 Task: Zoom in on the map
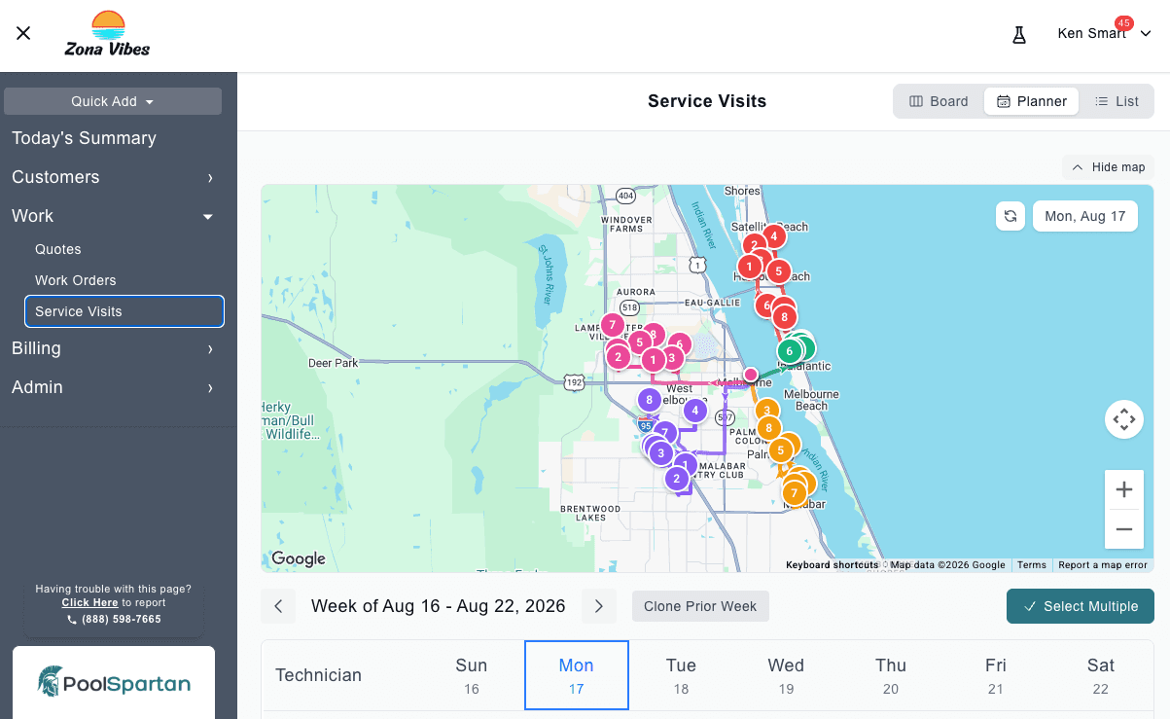[1124, 489]
